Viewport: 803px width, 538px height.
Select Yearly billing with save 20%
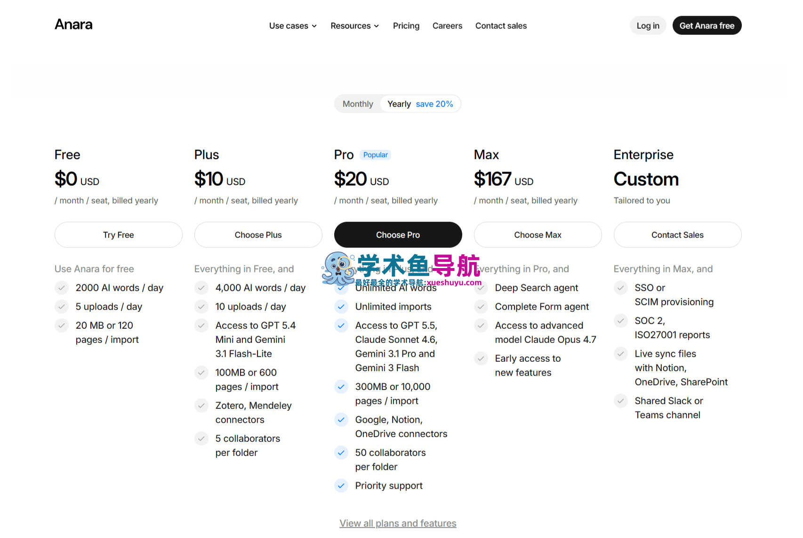tap(420, 104)
